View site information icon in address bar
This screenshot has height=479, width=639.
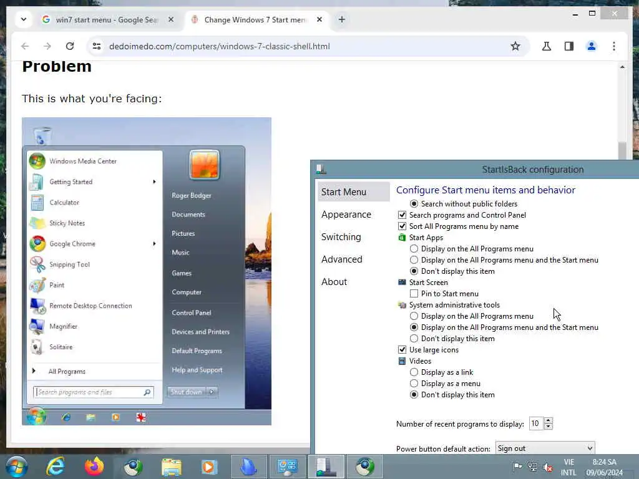pyautogui.click(x=97, y=46)
